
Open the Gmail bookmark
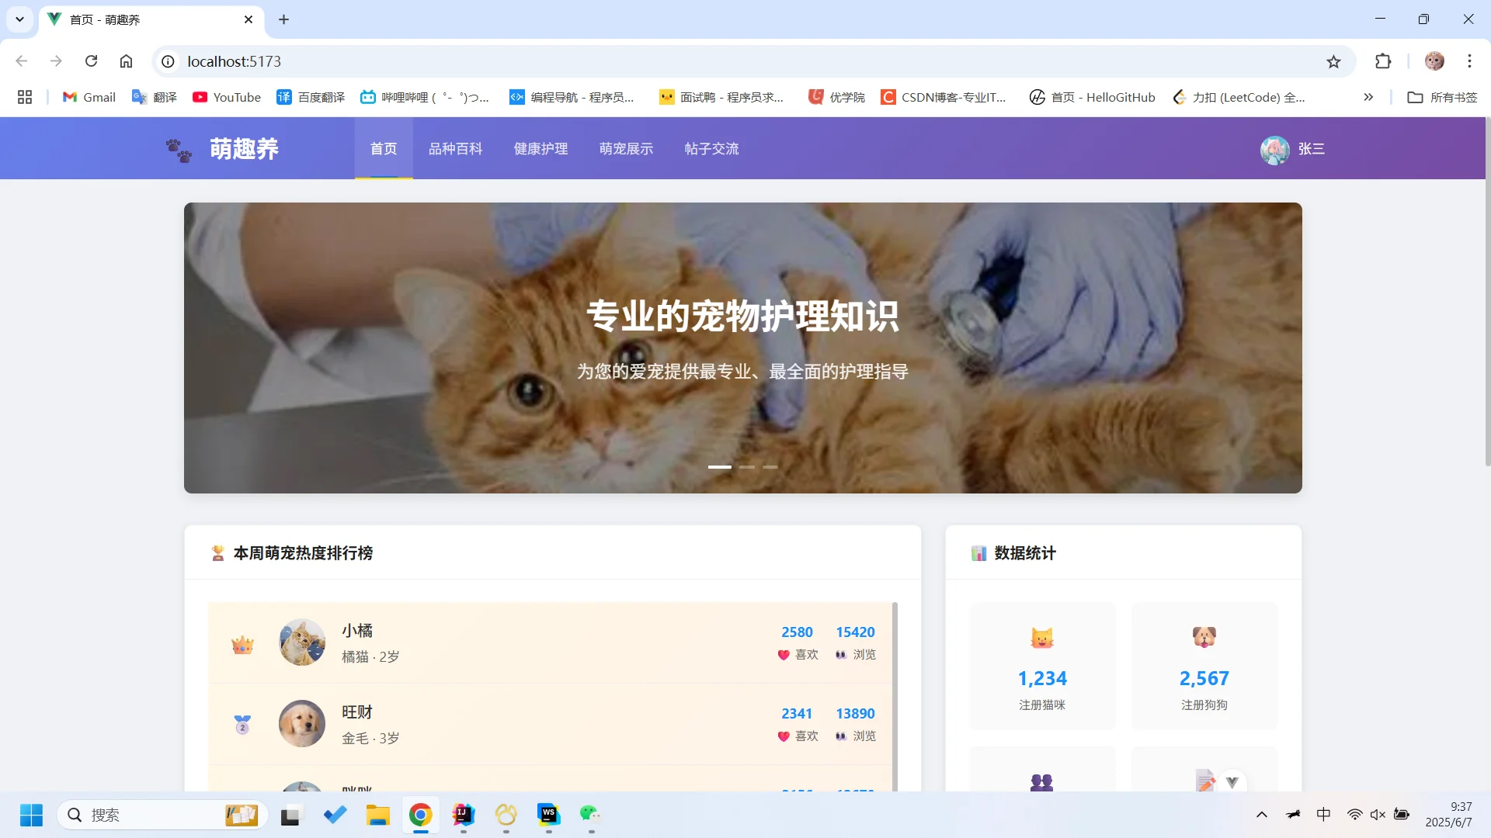[x=88, y=97]
